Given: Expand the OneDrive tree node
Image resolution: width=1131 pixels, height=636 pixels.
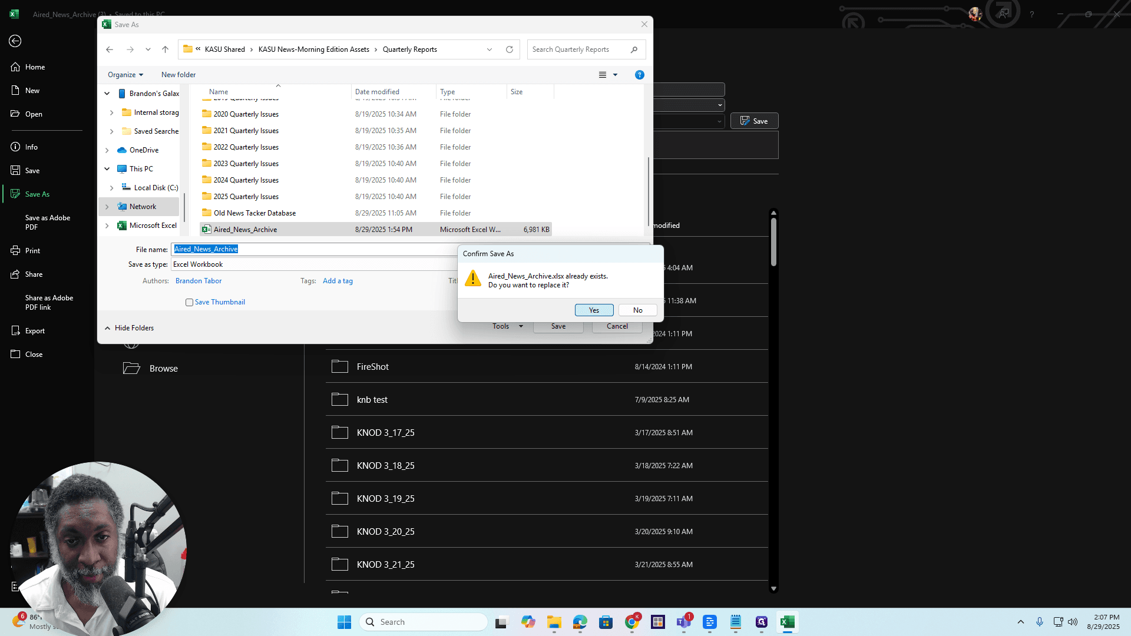Looking at the screenshot, I should pos(107,150).
